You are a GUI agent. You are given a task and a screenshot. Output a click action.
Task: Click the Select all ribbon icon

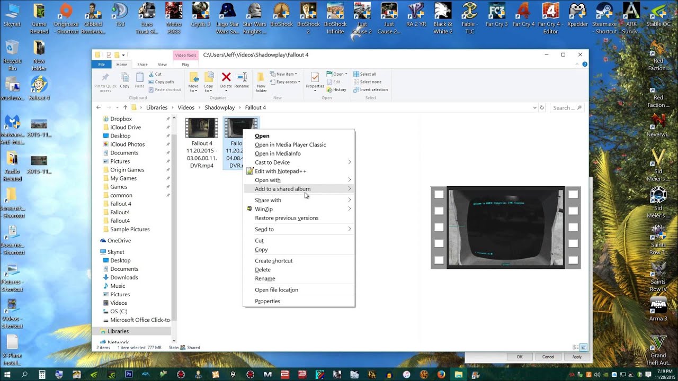[356, 74]
